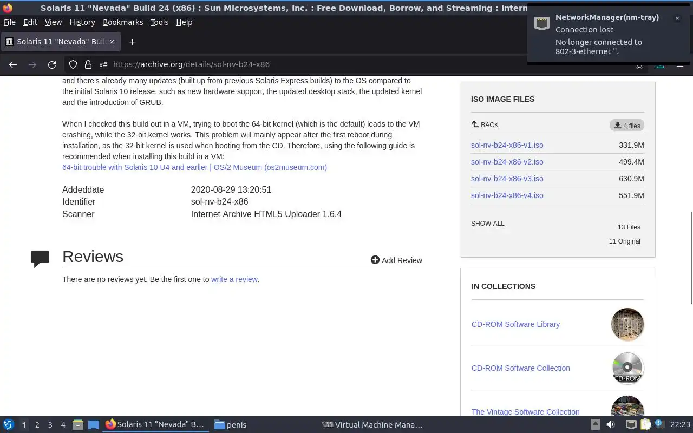693x433 pixels.
Task: Switch to Virtual Machine Manager in the taskbar
Action: click(372, 425)
